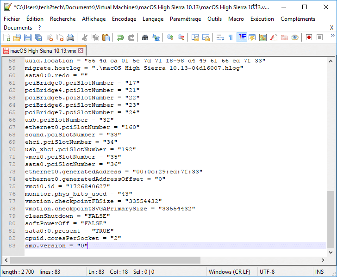Click the Copy icon

tap(95, 38)
